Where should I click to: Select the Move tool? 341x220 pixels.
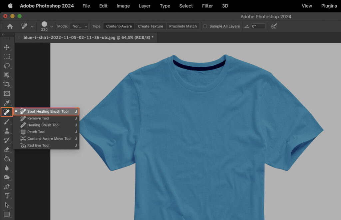tap(7, 47)
